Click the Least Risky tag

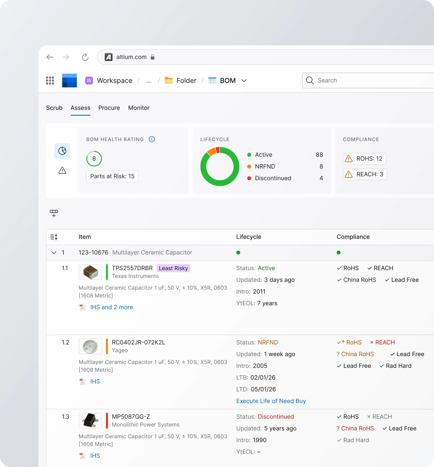coord(173,268)
